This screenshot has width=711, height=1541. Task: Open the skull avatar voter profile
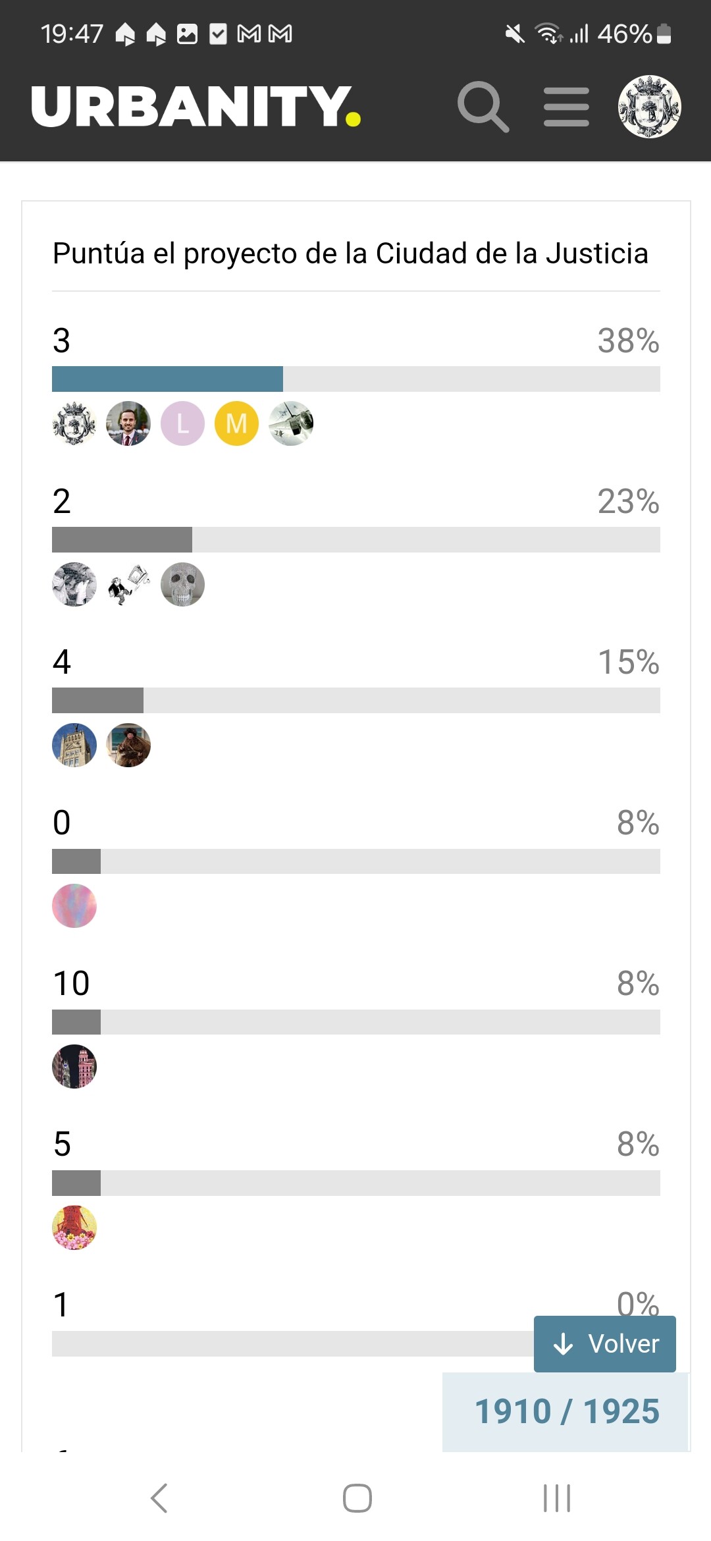click(182, 584)
